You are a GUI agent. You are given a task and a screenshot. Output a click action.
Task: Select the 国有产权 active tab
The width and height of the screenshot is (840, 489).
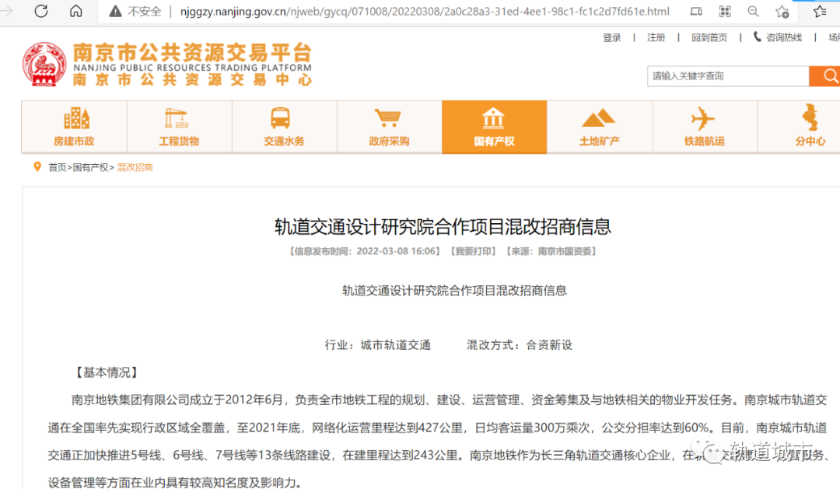click(x=494, y=127)
